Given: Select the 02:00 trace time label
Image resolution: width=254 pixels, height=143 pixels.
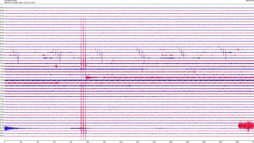Looking at the screenshot, I should coord(2,19).
